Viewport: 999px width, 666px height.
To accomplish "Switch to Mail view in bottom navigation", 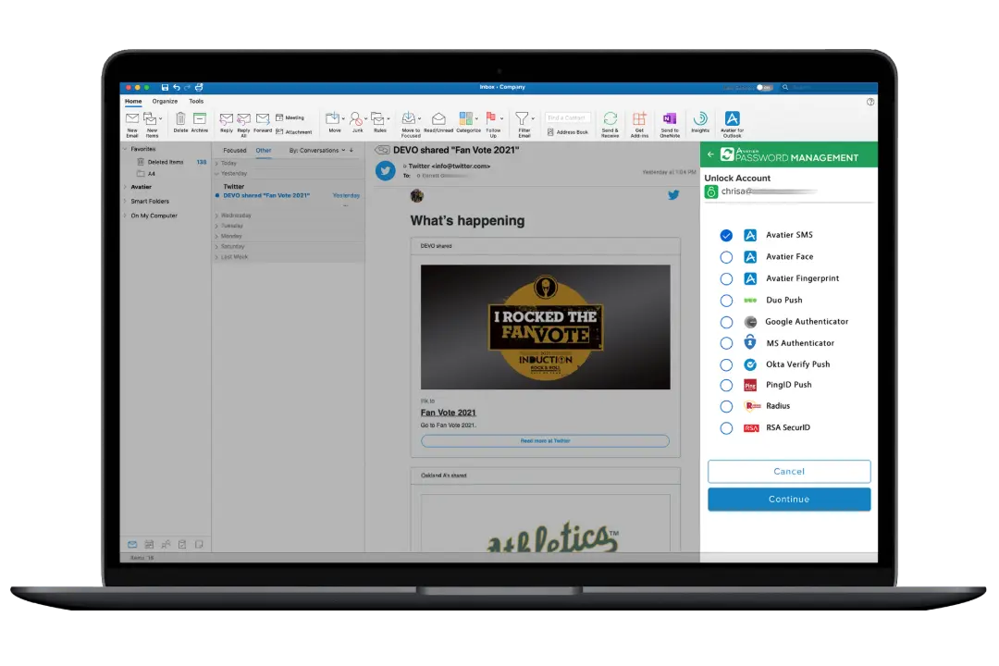I will (132, 544).
